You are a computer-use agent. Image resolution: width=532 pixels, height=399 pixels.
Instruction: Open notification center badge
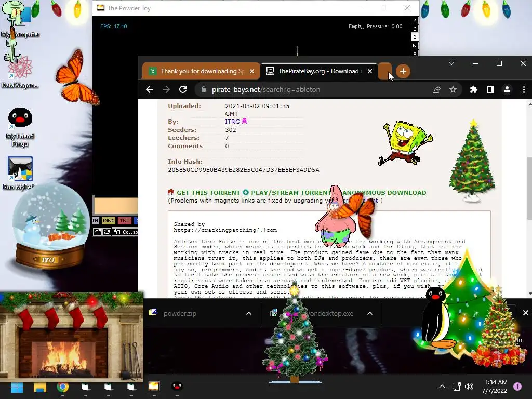point(517,386)
